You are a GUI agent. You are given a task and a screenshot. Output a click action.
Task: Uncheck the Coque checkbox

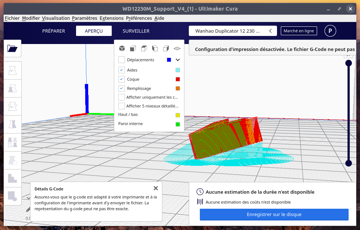tap(122, 79)
